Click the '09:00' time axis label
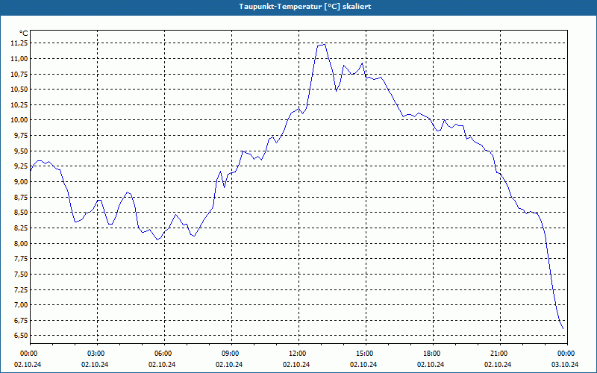The width and height of the screenshot is (597, 373). pyautogui.click(x=231, y=354)
